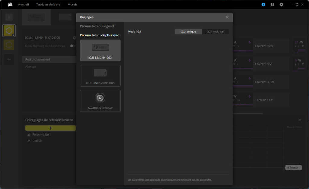Click the plus icon in left sidebar
The width and height of the screenshot is (309, 189).
pyautogui.click(x=9, y=59)
